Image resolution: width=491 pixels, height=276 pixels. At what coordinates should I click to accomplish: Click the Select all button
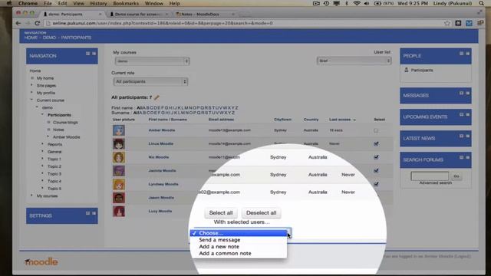(x=221, y=213)
